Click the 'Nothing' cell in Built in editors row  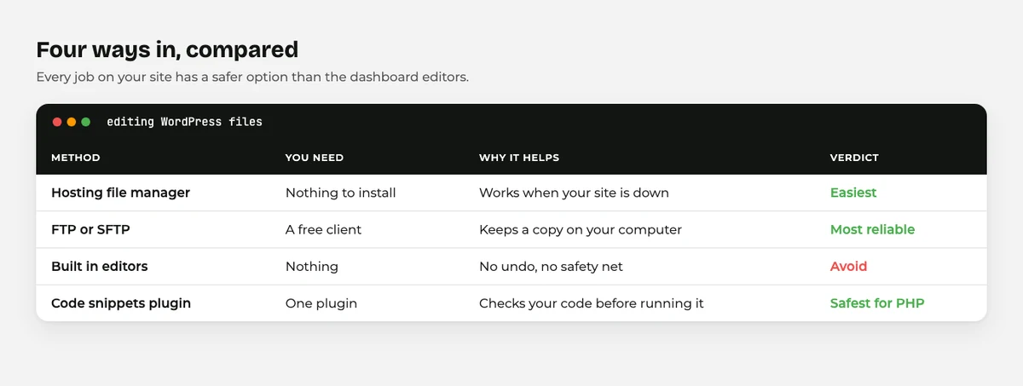(312, 266)
